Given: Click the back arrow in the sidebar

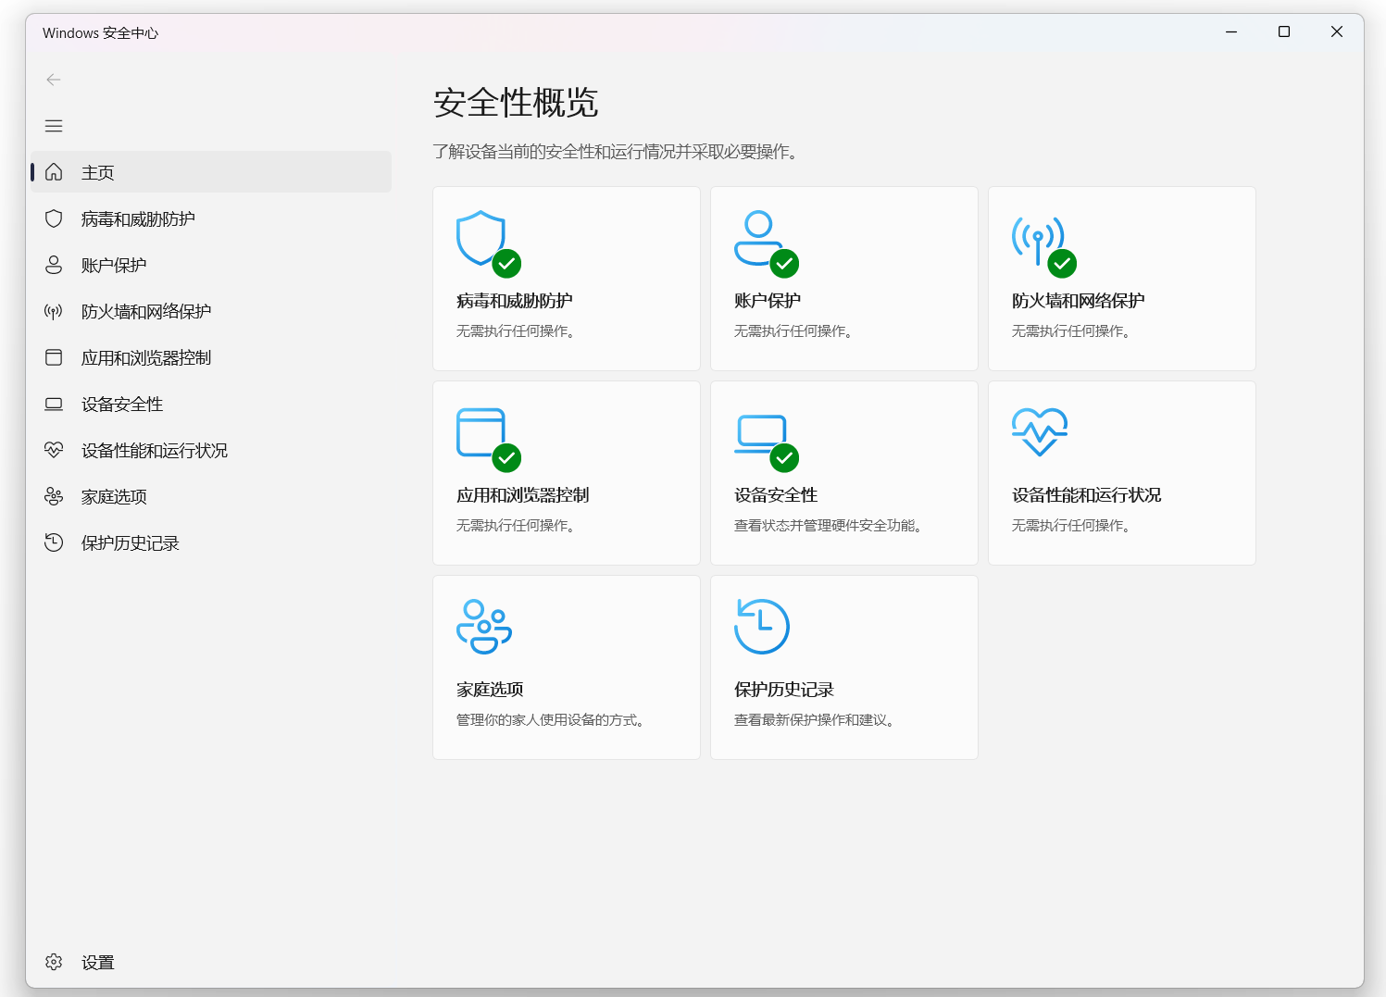Looking at the screenshot, I should coord(54,80).
